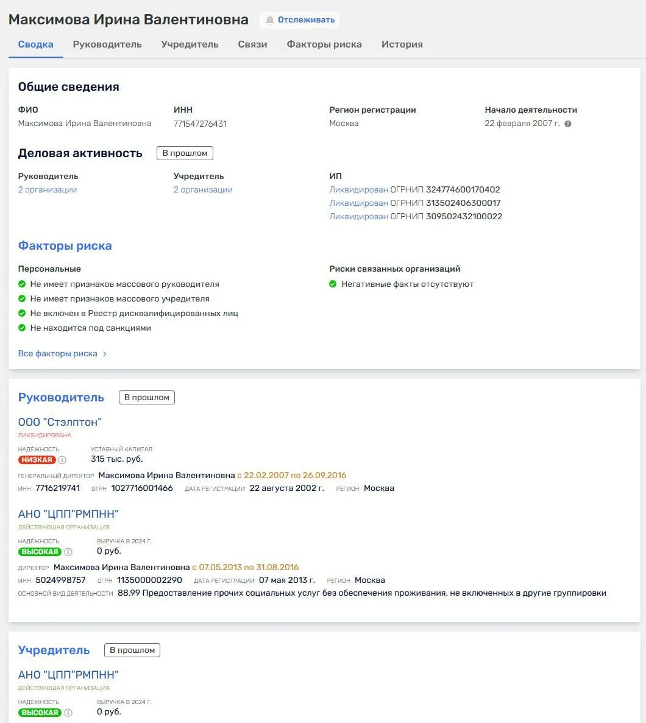
Task: Click ОГРН value 1135000002290
Action: tap(149, 580)
